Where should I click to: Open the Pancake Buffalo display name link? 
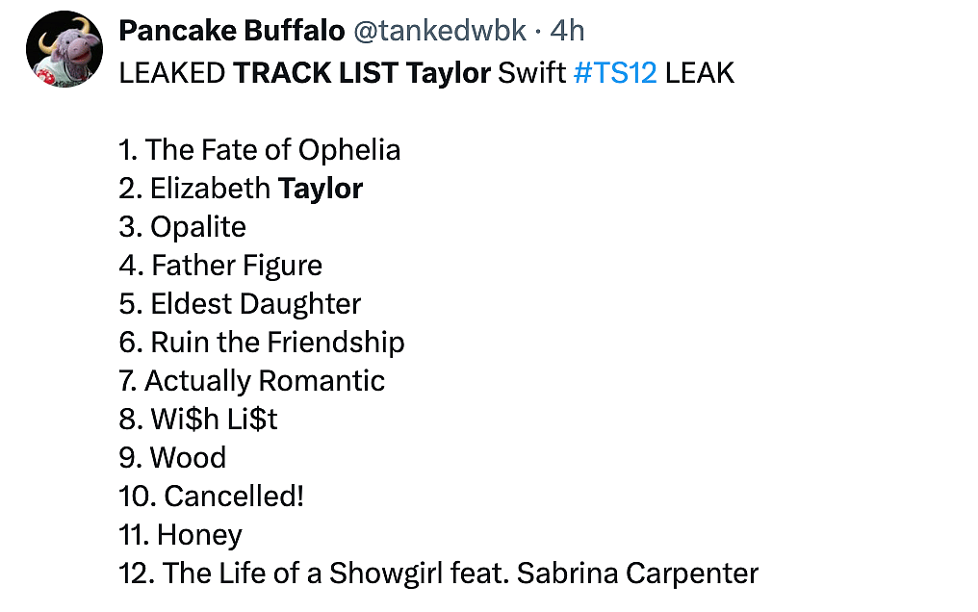(231, 32)
